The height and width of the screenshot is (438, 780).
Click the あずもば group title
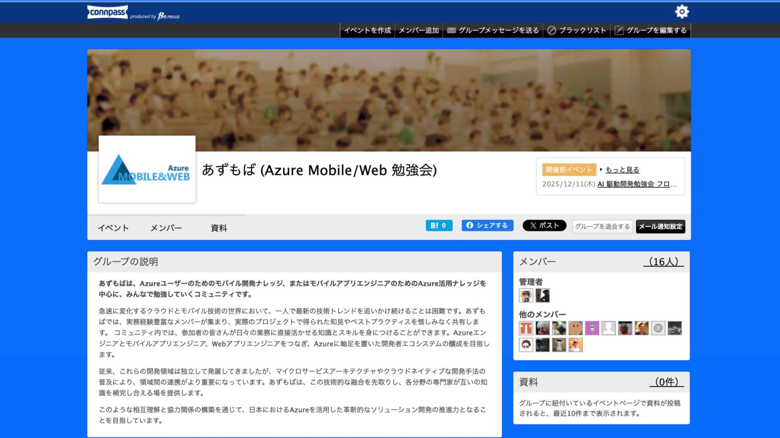(x=319, y=170)
